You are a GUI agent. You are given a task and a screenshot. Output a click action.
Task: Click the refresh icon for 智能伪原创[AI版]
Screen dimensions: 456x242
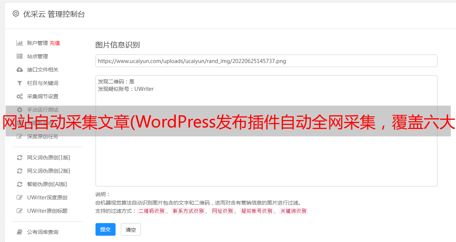[x=20, y=184]
